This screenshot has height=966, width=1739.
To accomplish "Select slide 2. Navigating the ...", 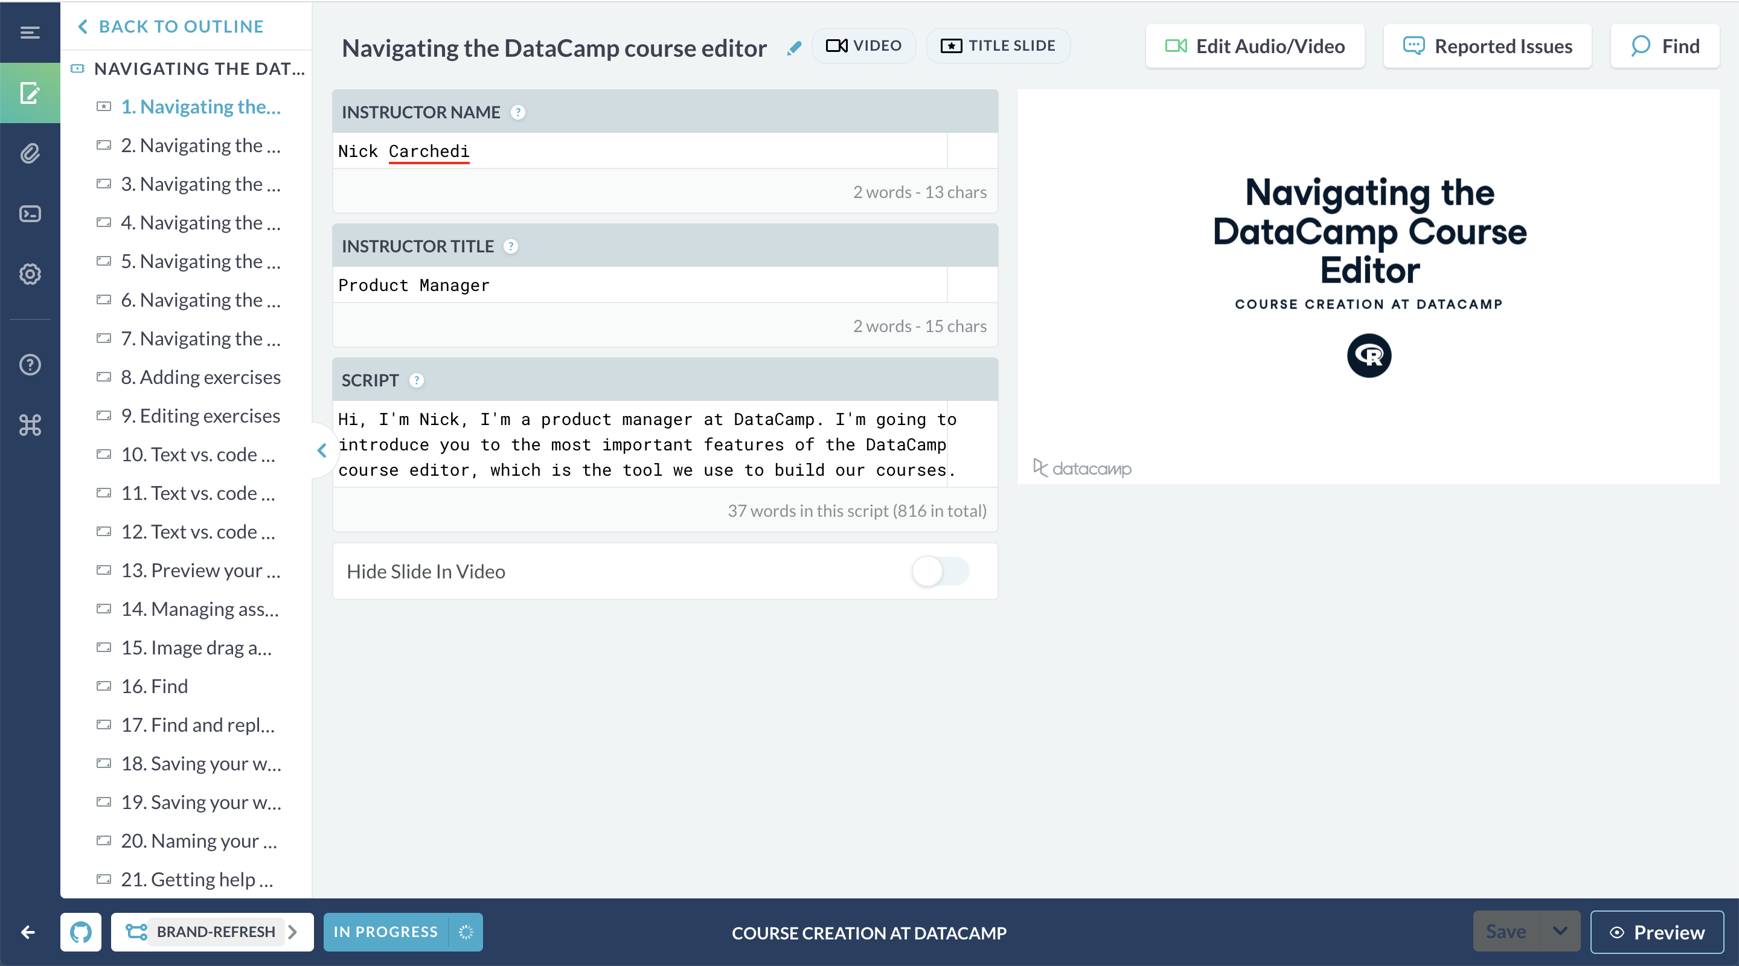I will point(200,145).
